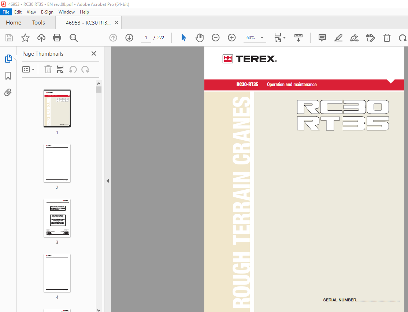Viewport: 408px width, 312px height.
Task: Click the TEREX logo on page
Action: coord(250,59)
